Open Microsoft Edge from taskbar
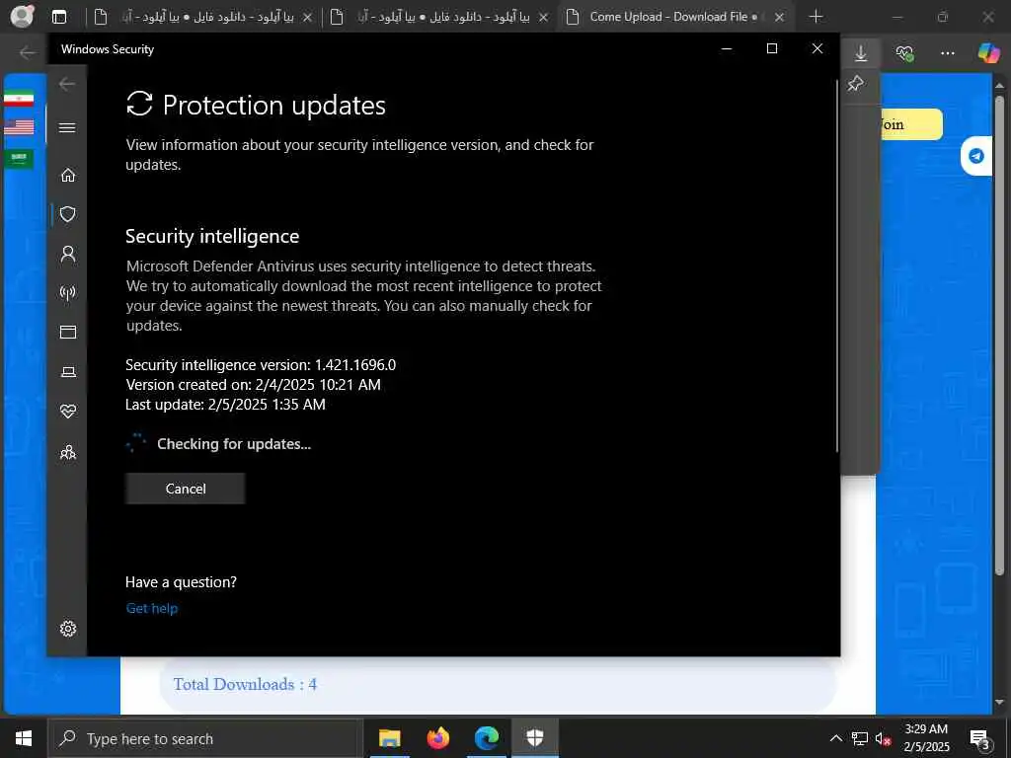Image resolution: width=1011 pixels, height=758 pixels. click(x=487, y=738)
